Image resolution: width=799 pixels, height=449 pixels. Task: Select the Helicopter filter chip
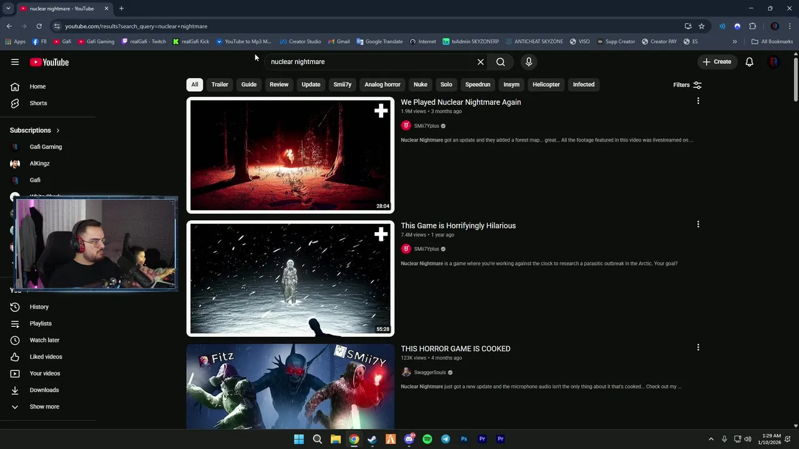[x=546, y=85]
